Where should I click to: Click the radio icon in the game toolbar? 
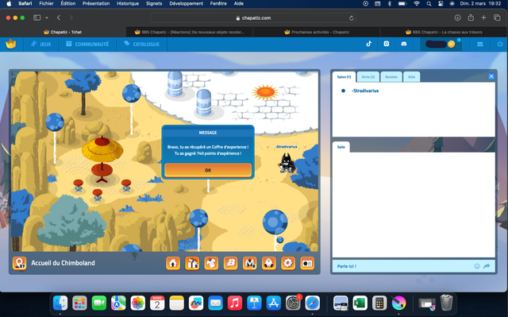point(307,263)
